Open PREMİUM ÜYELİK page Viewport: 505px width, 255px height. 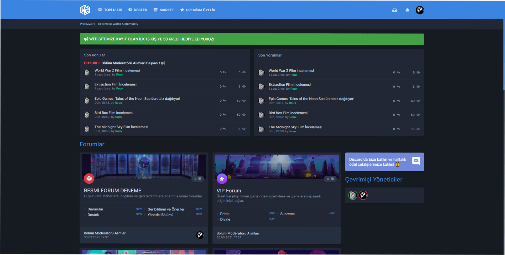point(198,10)
